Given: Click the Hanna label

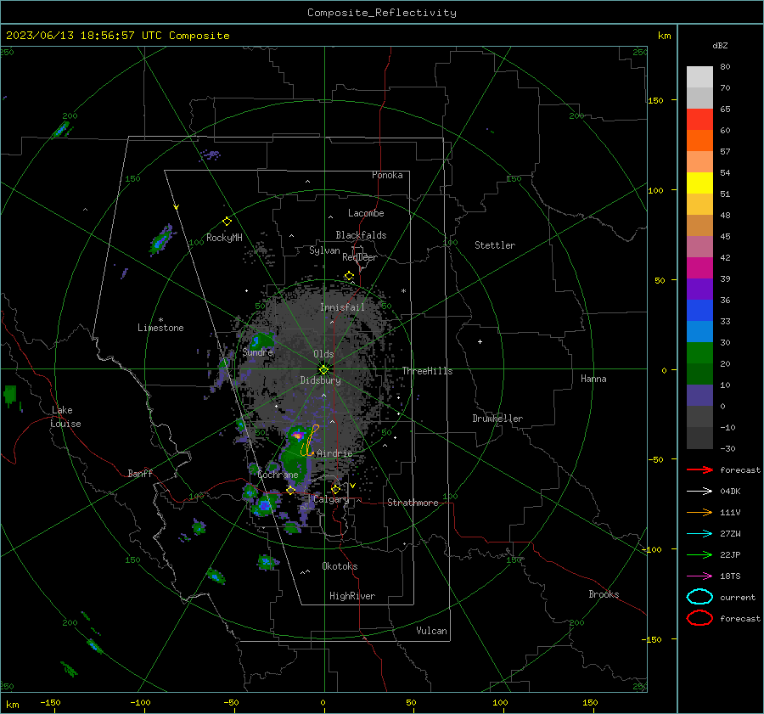Looking at the screenshot, I should click(593, 379).
